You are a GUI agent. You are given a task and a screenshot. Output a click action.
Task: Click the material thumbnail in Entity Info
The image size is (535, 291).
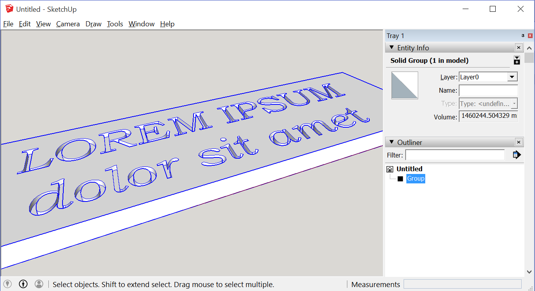pyautogui.click(x=405, y=85)
